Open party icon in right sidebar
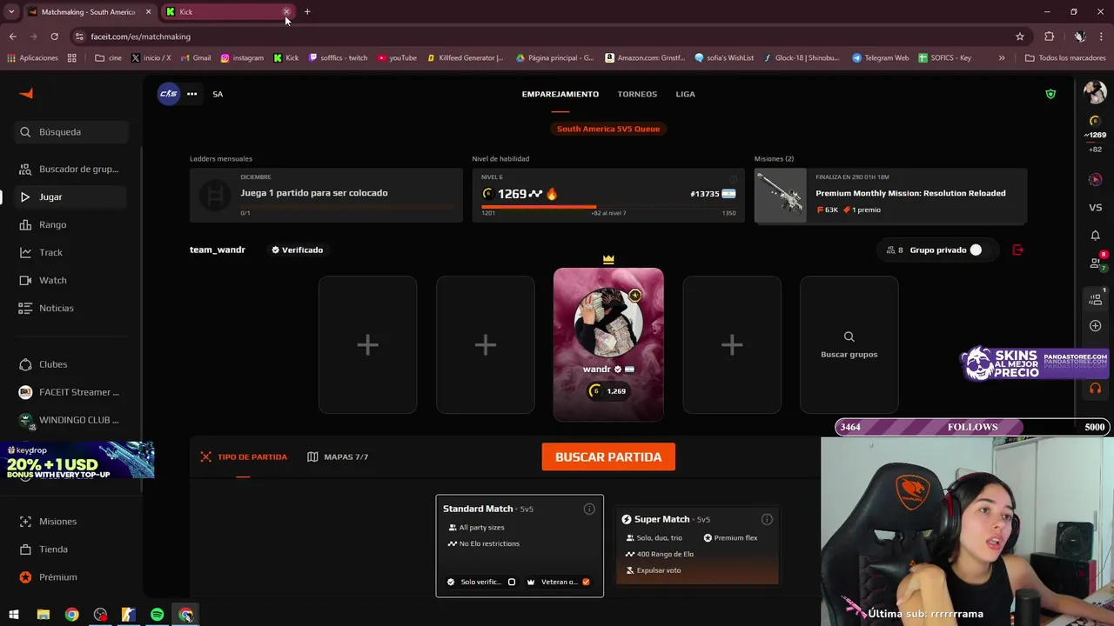Viewport: 1114px width, 626px height. tap(1096, 298)
